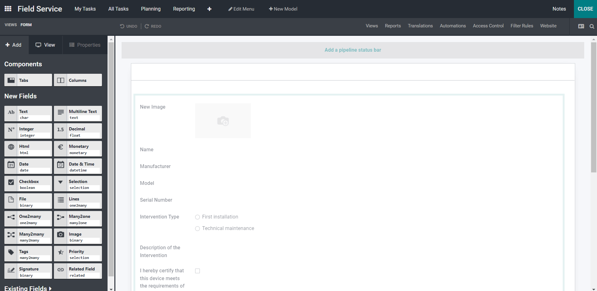Select the Image binary field

point(78,237)
